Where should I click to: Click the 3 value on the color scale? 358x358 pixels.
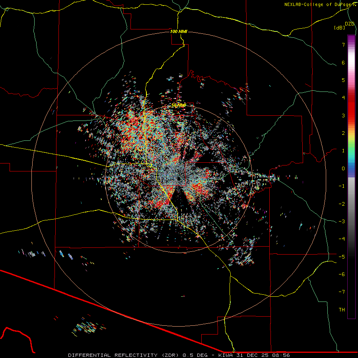(x=343, y=115)
